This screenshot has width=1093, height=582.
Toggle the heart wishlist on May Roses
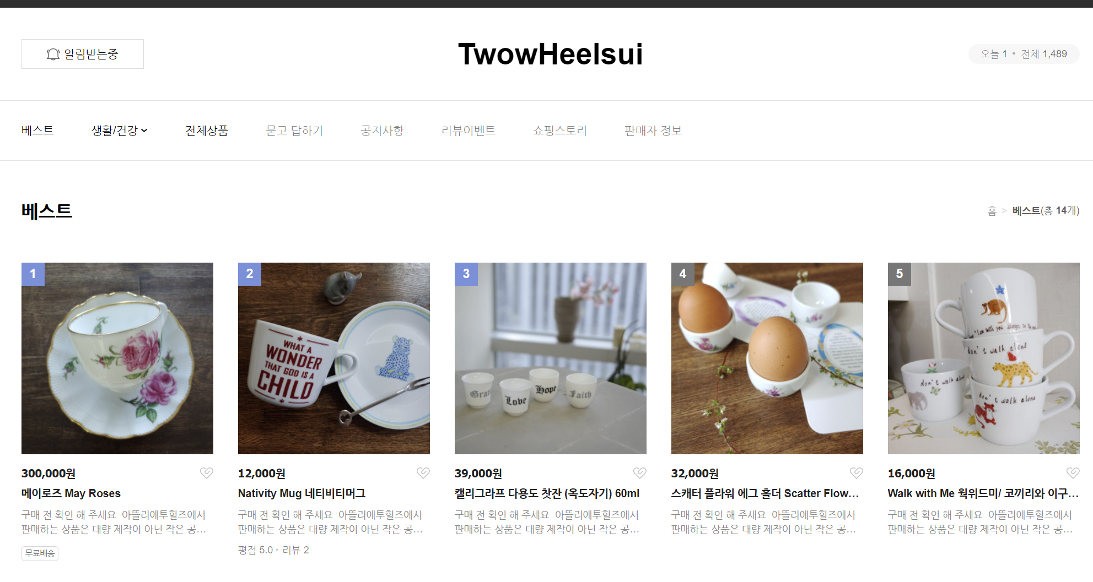206,473
